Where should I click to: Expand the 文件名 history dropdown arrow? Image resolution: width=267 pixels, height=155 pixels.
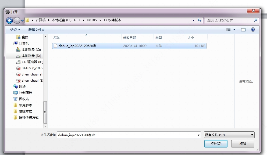click(198, 135)
